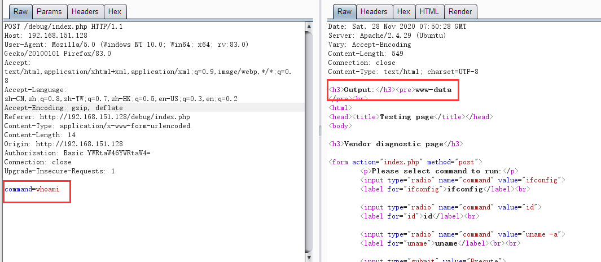Switch the response pane to Hex view
This screenshot has height=262, width=601.
[403, 11]
